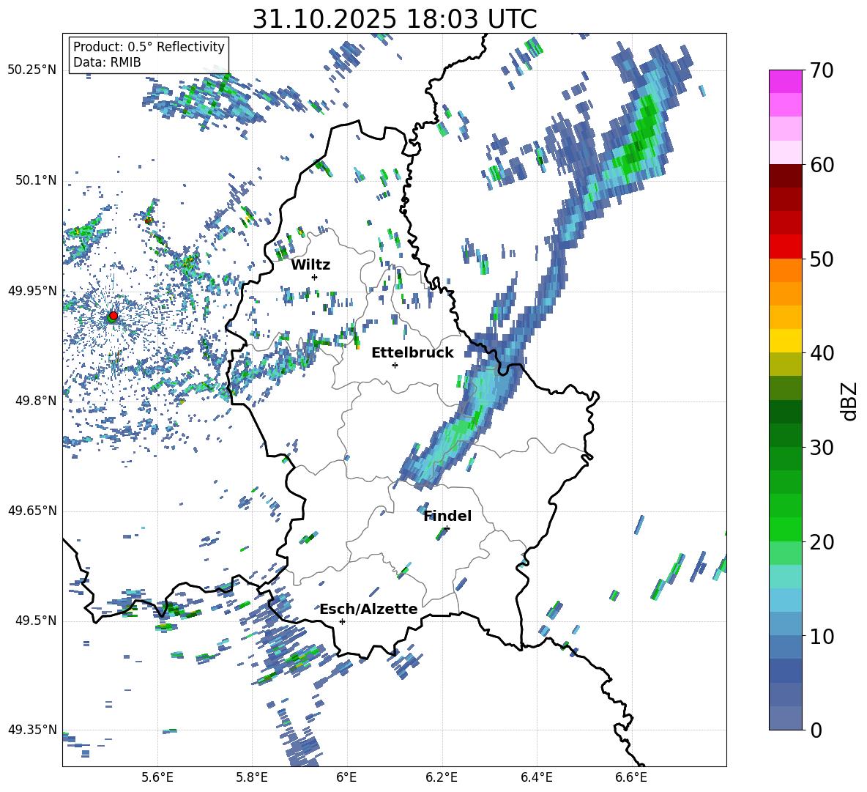The width and height of the screenshot is (867, 792).
Task: Click the 10 value on the colorbar
Action: click(822, 637)
